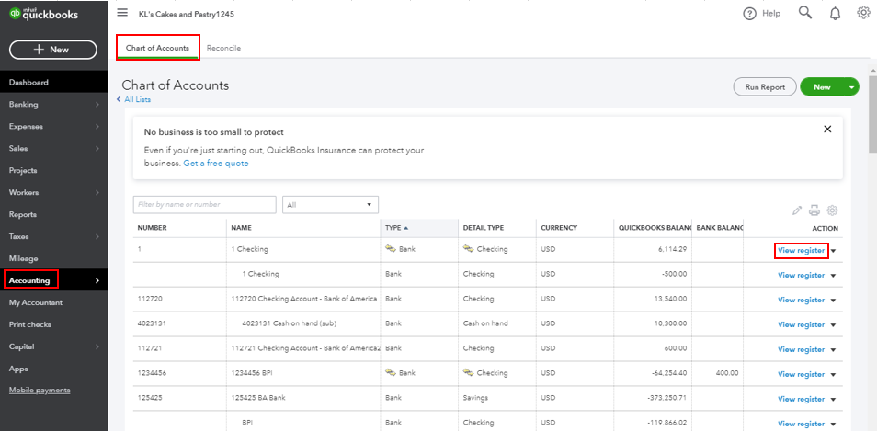Switch to the Chart of Accounts tab
This screenshot has width=877, height=431.
157,48
